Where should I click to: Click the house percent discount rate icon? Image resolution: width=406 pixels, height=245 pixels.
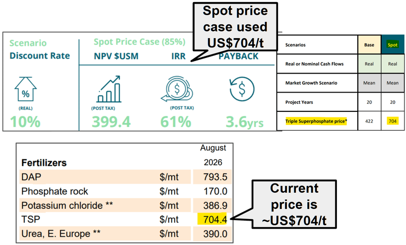click(25, 89)
